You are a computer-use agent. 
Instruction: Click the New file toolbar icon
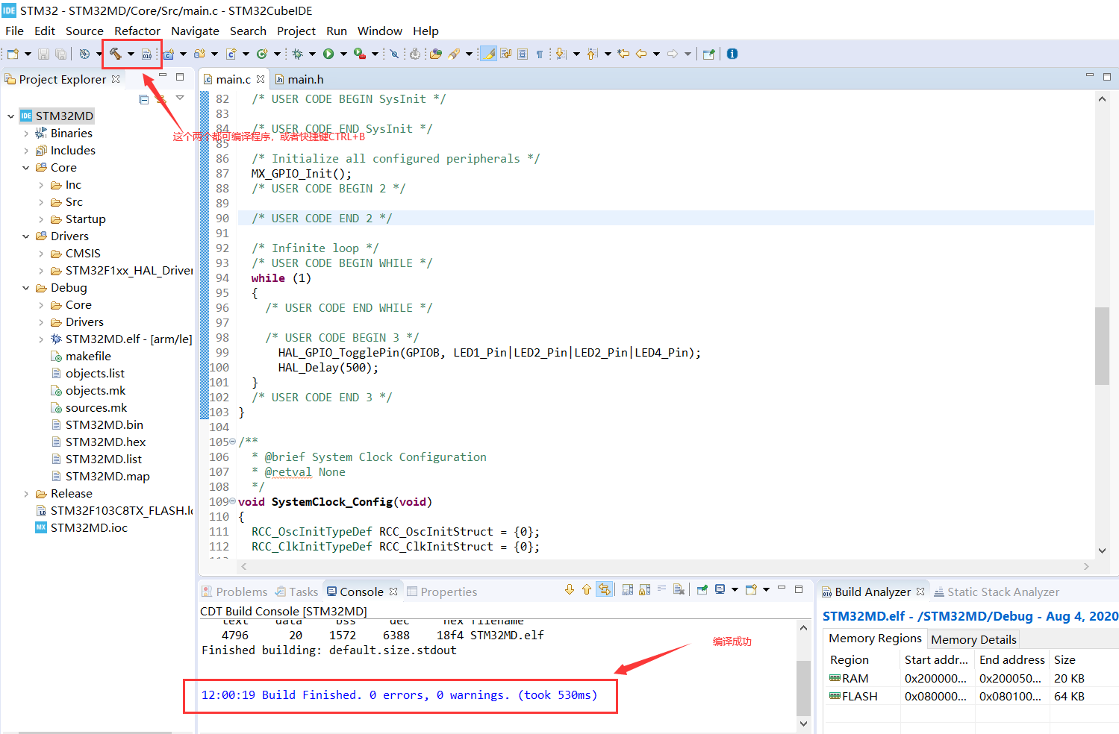click(13, 54)
